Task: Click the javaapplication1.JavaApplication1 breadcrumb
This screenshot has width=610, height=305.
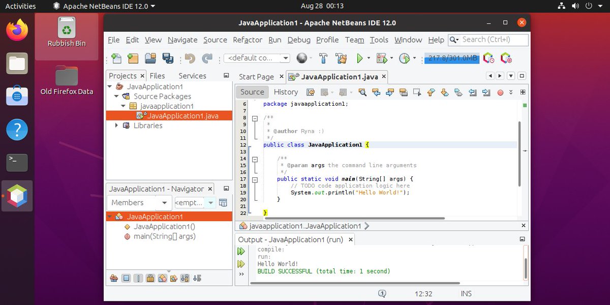Action: [304, 226]
